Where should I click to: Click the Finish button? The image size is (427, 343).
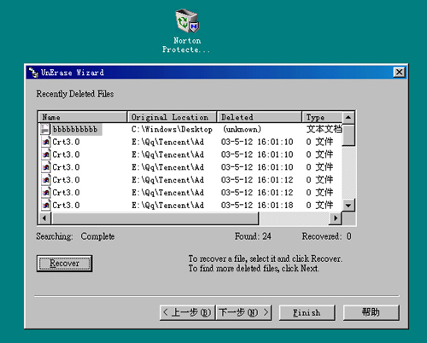pos(307,312)
